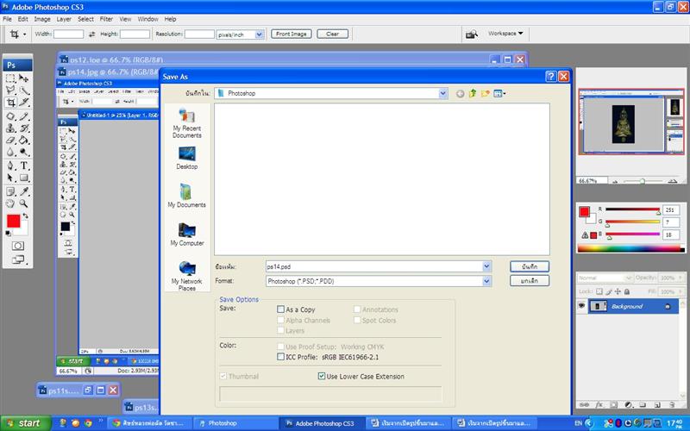Click the red foreground color swatch
Image resolution: width=690 pixels, height=431 pixels.
(x=13, y=222)
